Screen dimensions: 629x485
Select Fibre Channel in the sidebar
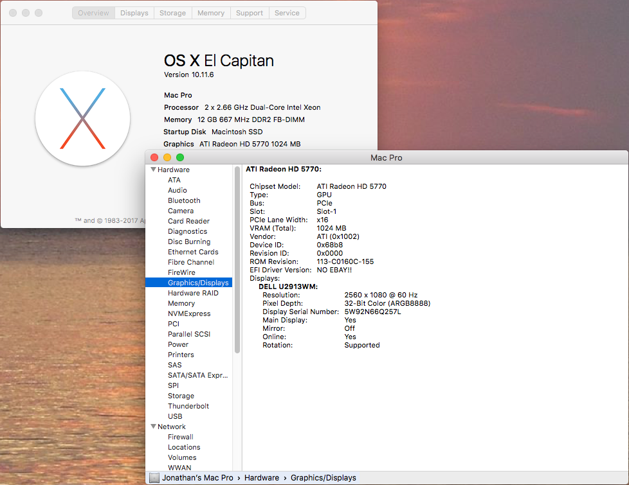[x=191, y=262]
